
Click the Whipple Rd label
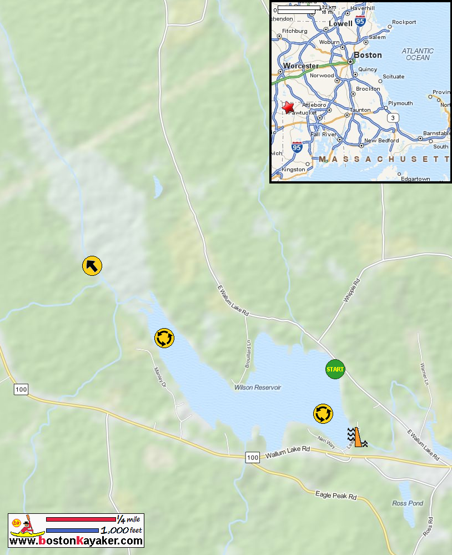(351, 291)
